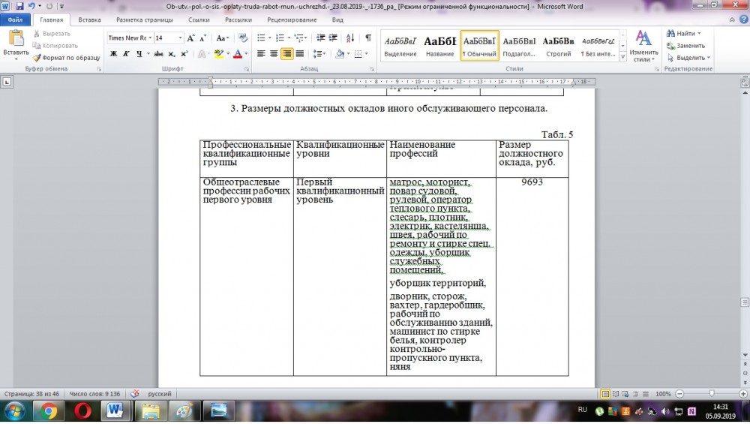Screen dimensions: 750x424
Task: Click the increase font size icon
Action: click(x=191, y=38)
